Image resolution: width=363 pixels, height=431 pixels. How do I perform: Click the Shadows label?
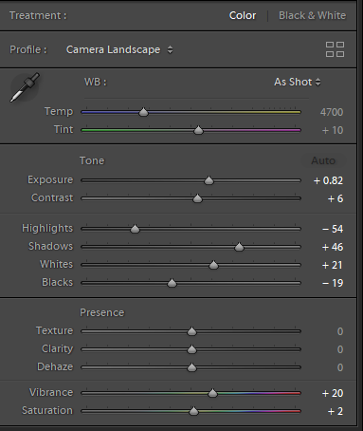click(x=51, y=246)
